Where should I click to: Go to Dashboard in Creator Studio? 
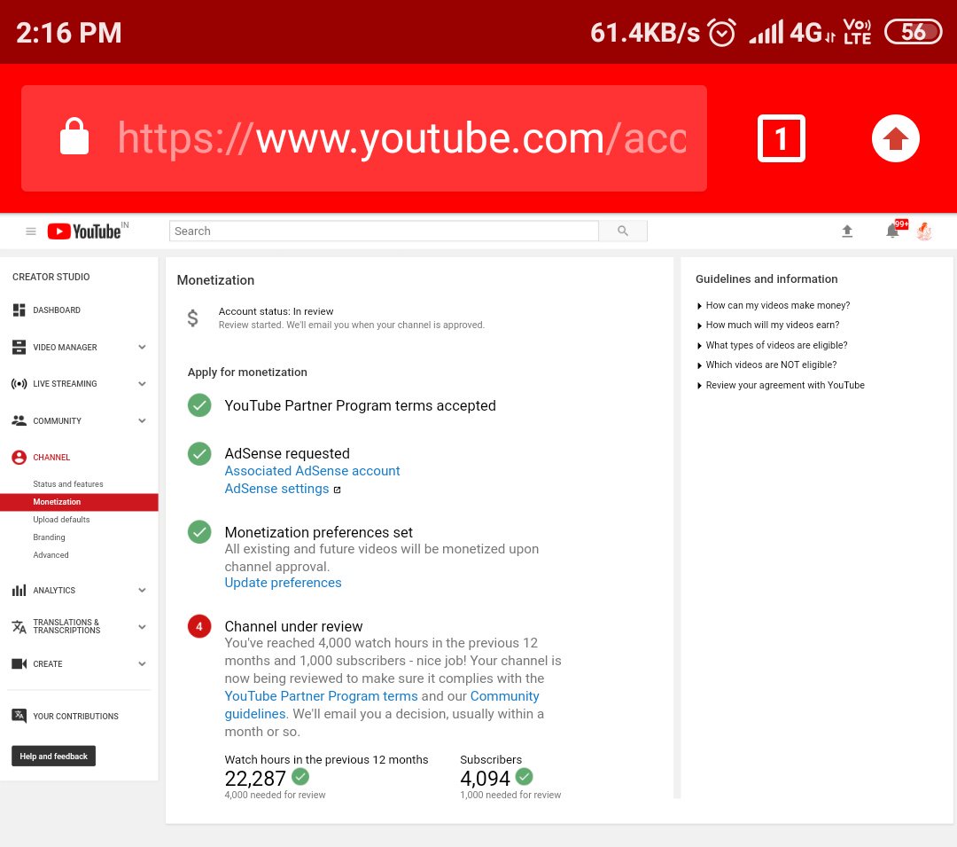click(57, 310)
